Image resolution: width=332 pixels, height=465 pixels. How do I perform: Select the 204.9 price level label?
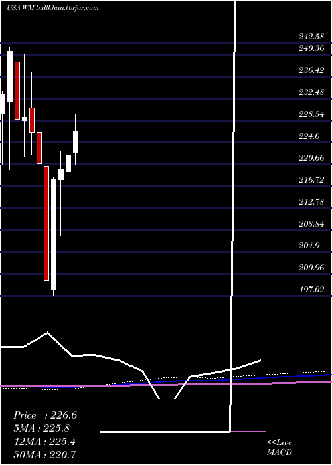click(309, 246)
